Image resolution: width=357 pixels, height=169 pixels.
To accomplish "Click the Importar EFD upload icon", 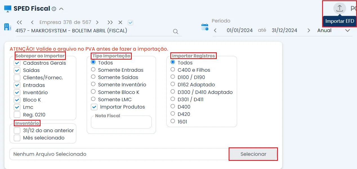I will [x=340, y=8].
